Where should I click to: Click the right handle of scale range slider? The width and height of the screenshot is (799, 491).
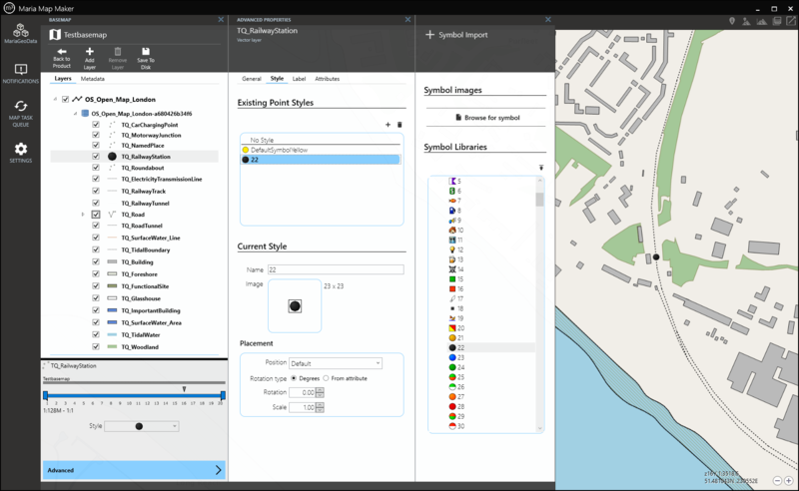click(x=223, y=395)
